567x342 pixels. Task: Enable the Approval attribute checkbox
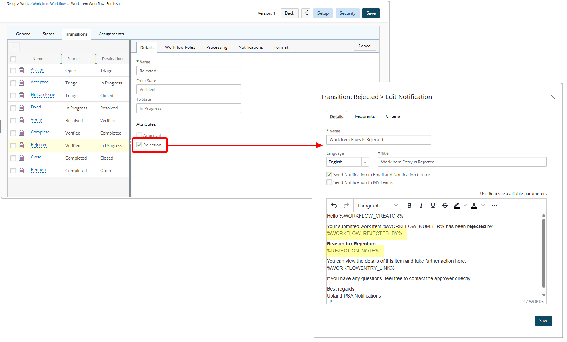coord(139,135)
